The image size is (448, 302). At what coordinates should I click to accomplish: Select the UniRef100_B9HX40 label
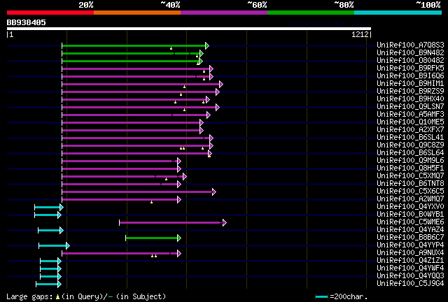pyautogui.click(x=410, y=99)
